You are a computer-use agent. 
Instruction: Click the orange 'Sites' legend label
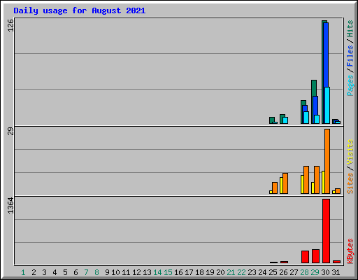point(350,183)
